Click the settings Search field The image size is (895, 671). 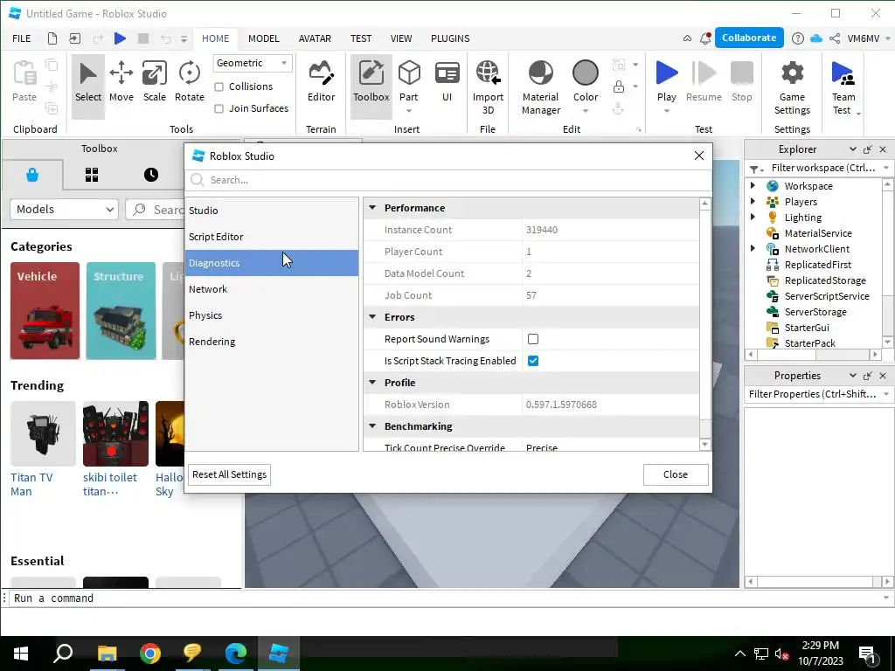click(448, 180)
